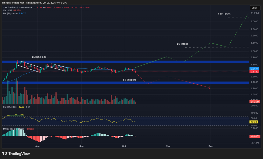Click the first ∅ symbol beside RSI value

coord(26,107)
